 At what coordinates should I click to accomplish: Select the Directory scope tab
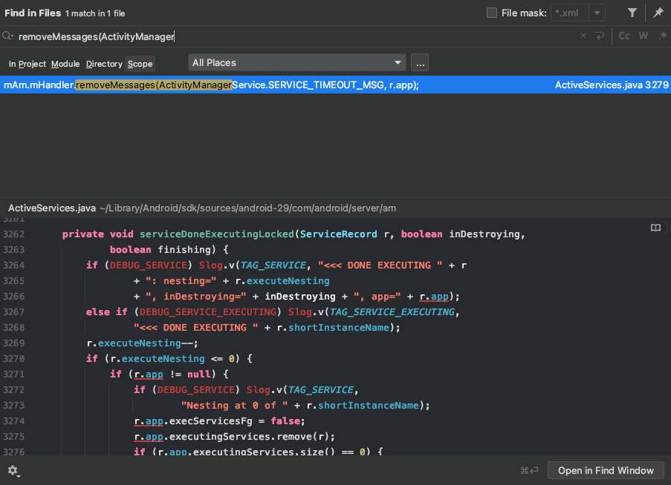[x=104, y=64]
